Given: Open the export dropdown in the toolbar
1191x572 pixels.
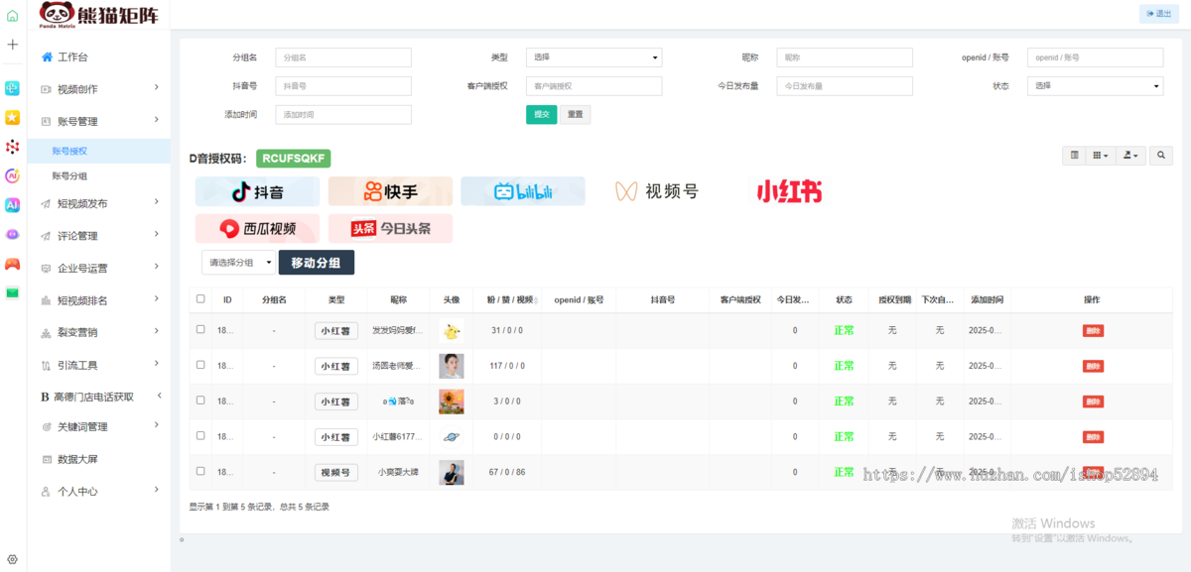Looking at the screenshot, I should pyautogui.click(x=1129, y=156).
